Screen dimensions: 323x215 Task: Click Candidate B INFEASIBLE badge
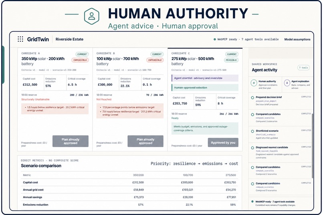(x=155, y=60)
